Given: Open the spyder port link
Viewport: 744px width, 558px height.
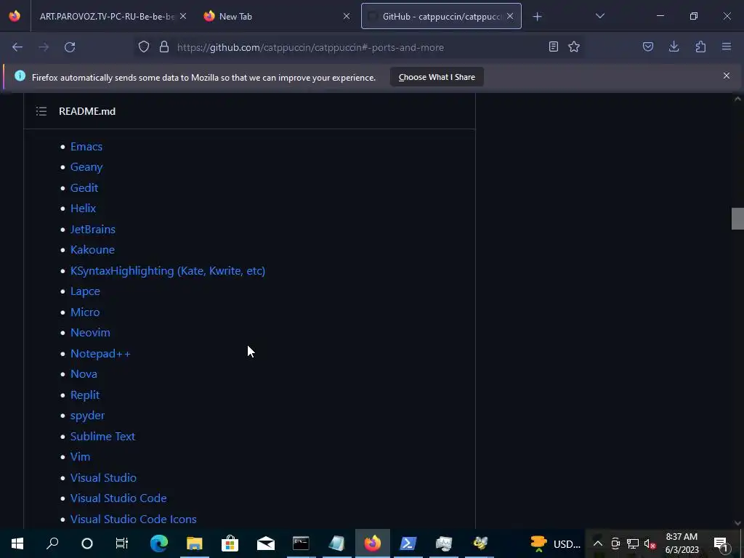Looking at the screenshot, I should tap(87, 416).
